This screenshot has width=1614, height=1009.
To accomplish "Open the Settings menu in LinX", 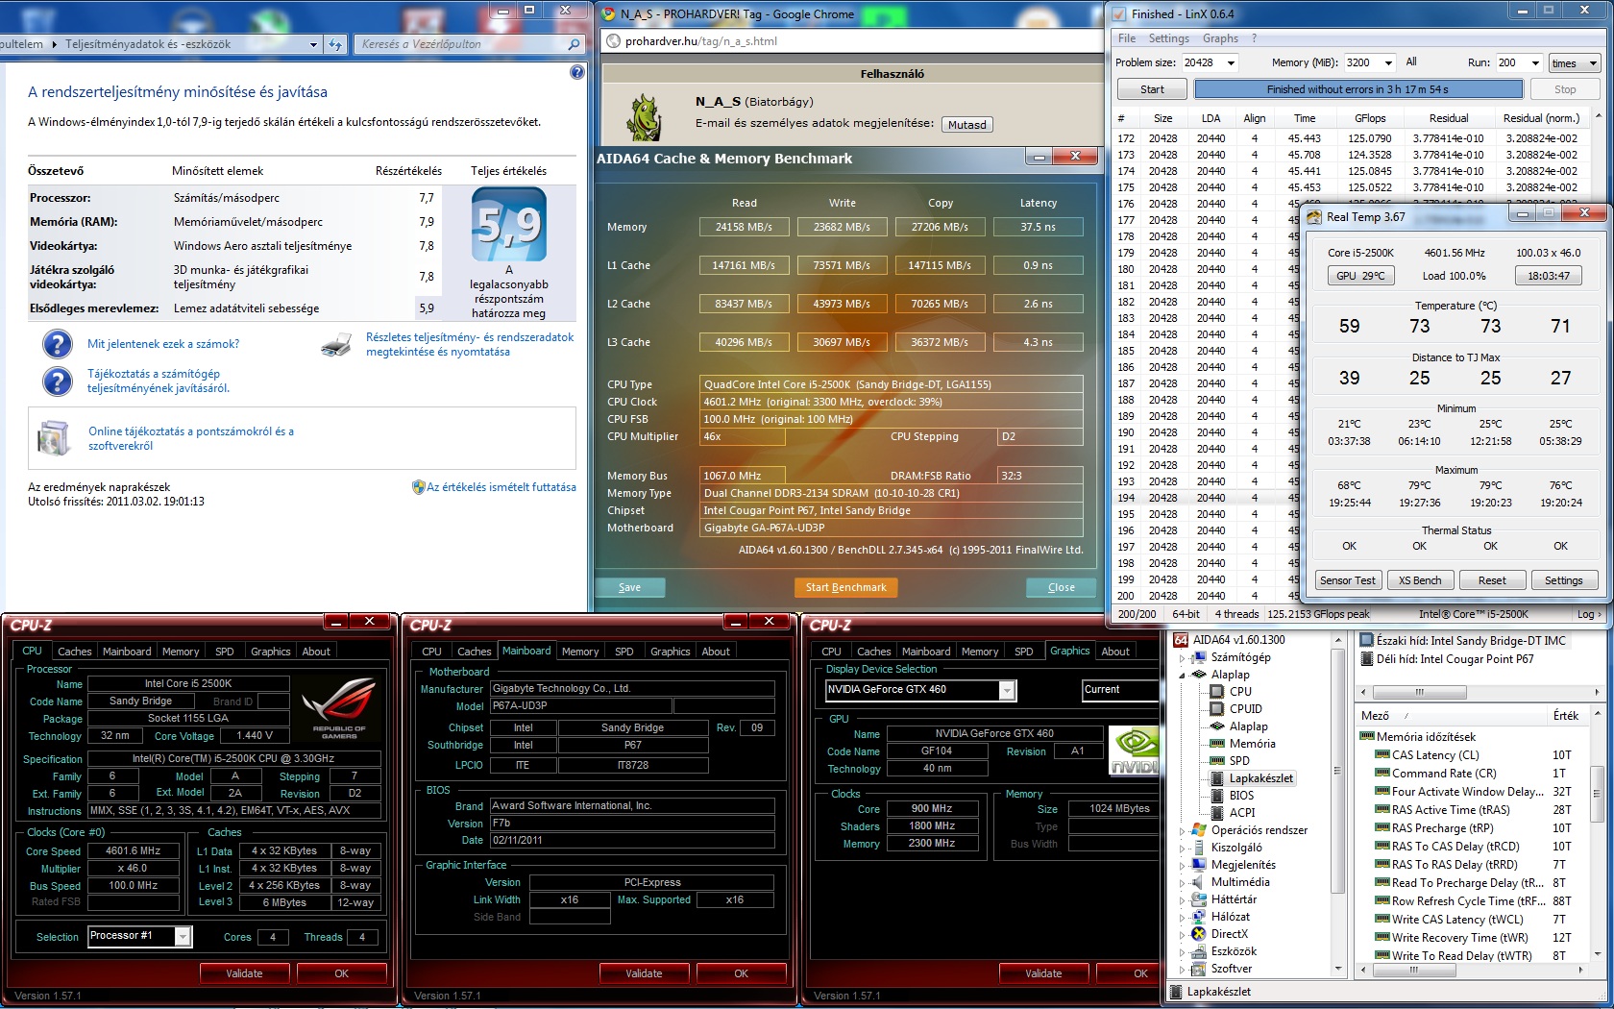I will click(x=1168, y=38).
